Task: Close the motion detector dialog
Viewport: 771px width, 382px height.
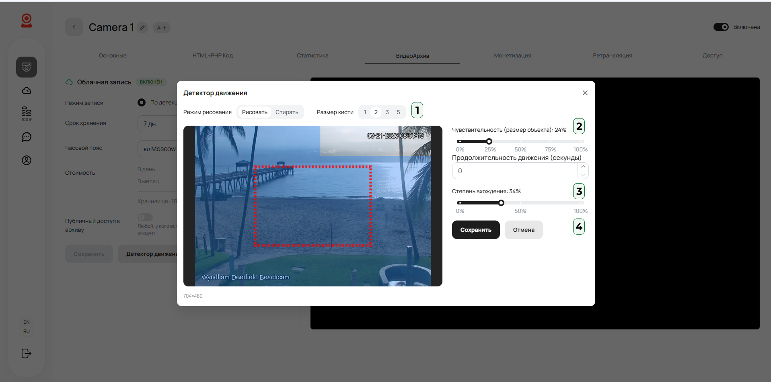Action: click(585, 93)
